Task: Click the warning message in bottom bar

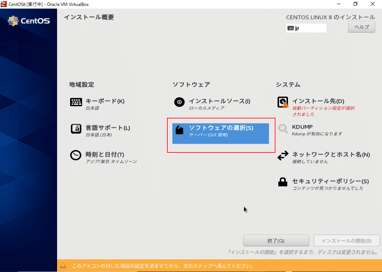Action: click(163, 266)
